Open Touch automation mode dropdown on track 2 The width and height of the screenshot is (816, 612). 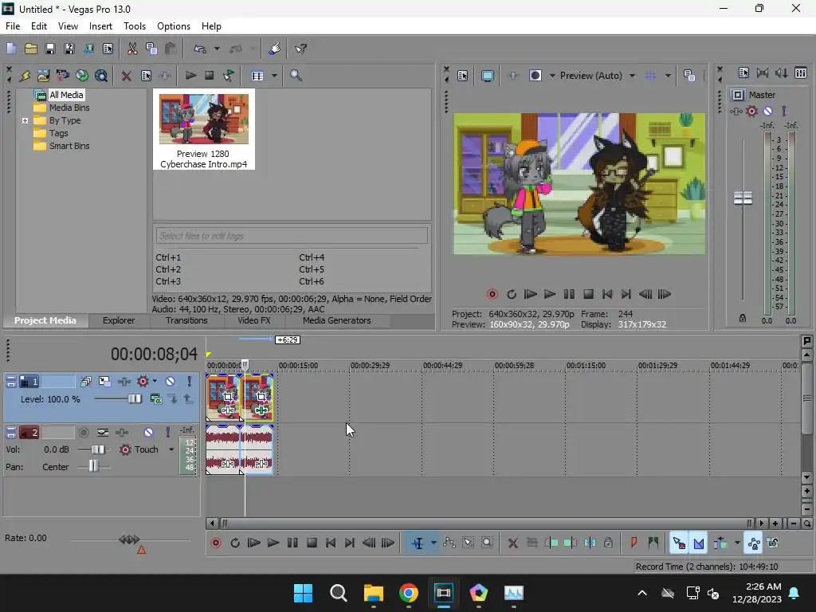click(171, 449)
